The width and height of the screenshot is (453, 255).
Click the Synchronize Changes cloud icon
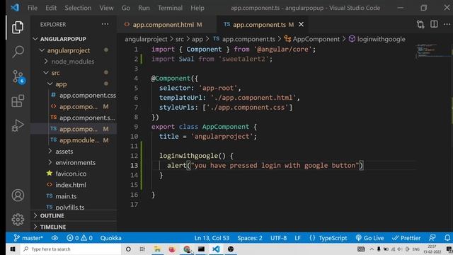coord(55,238)
